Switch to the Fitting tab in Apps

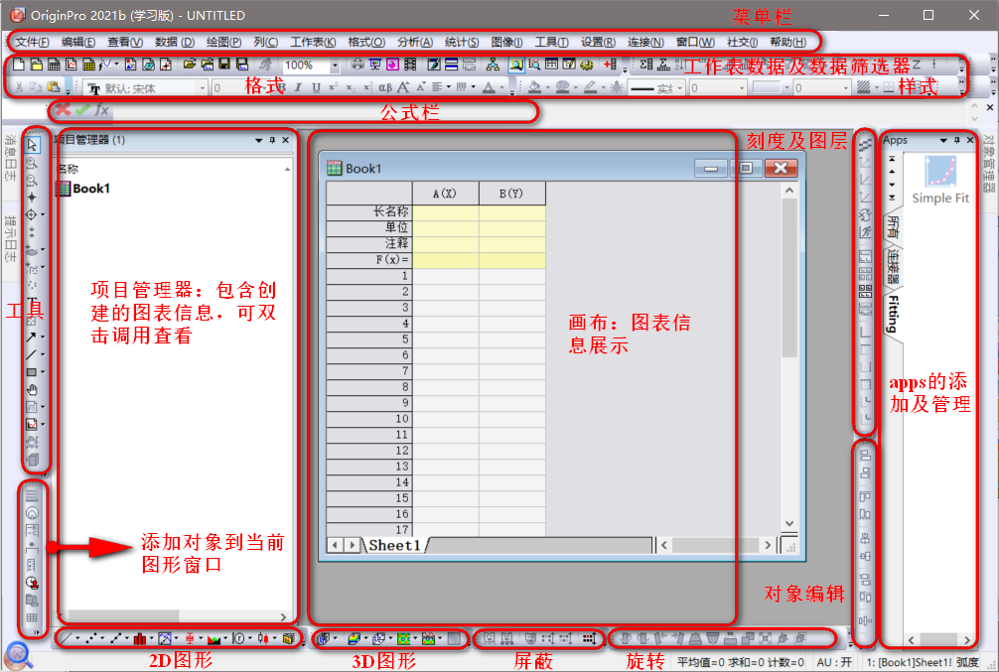click(893, 315)
